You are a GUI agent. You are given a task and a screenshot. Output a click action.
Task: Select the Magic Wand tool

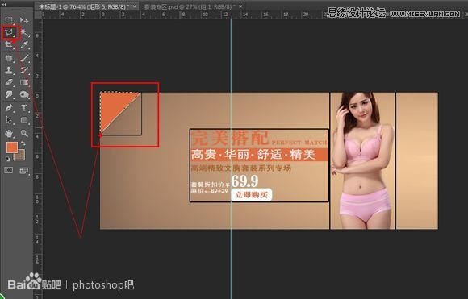pyautogui.click(x=24, y=32)
